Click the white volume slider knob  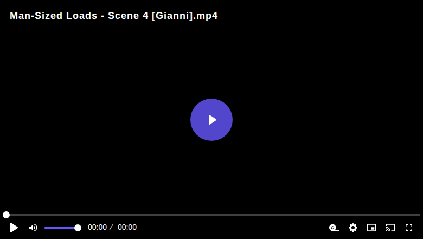click(78, 228)
